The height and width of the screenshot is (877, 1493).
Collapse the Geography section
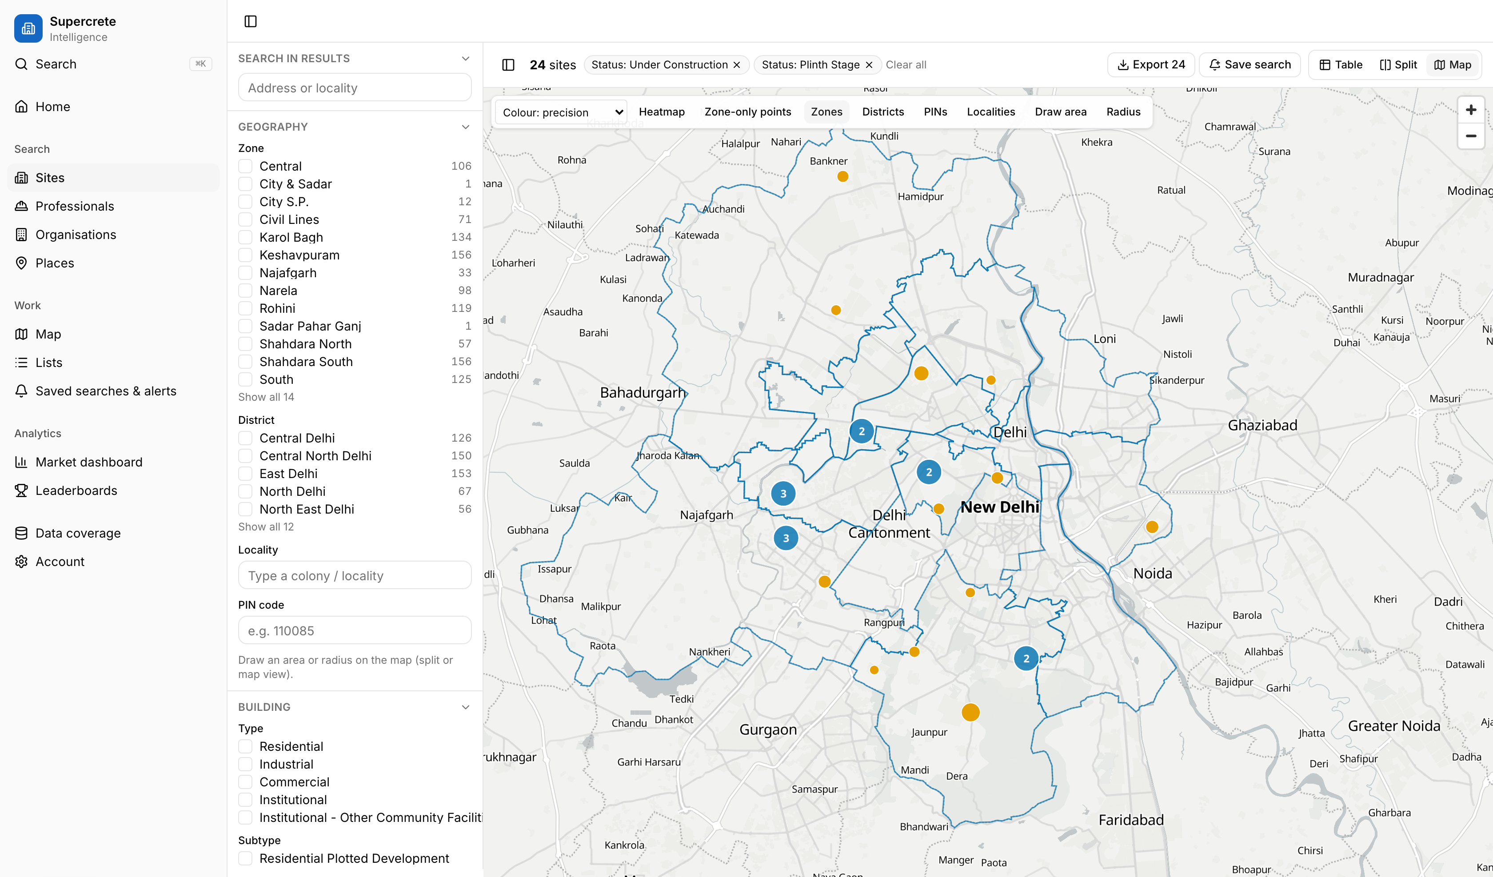466,127
